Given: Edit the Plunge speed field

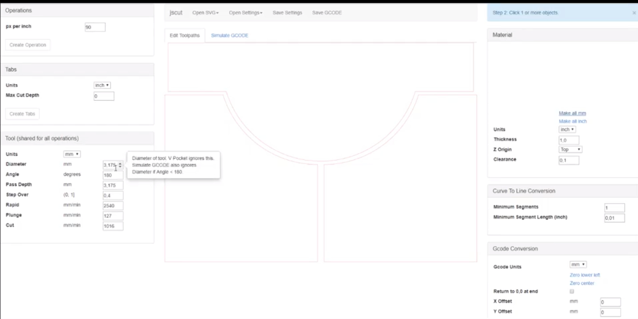Looking at the screenshot, I should 113,216.
